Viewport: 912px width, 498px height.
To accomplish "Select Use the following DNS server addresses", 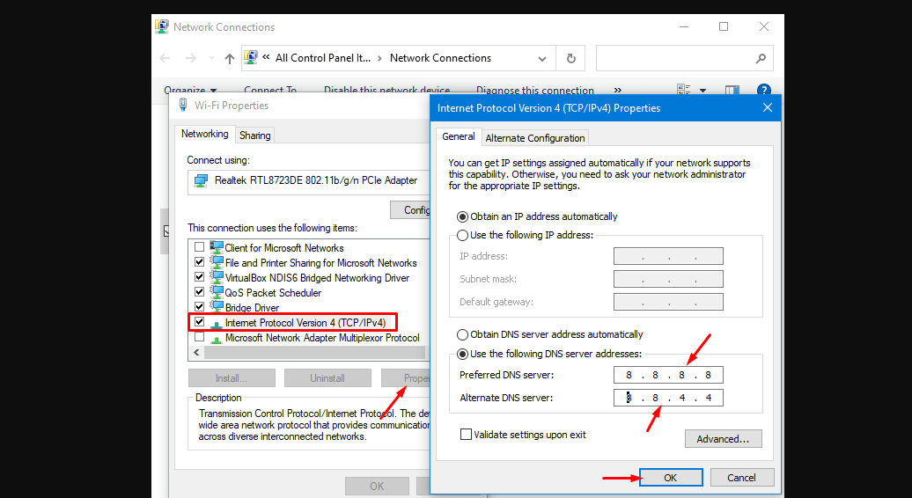I will [x=462, y=354].
